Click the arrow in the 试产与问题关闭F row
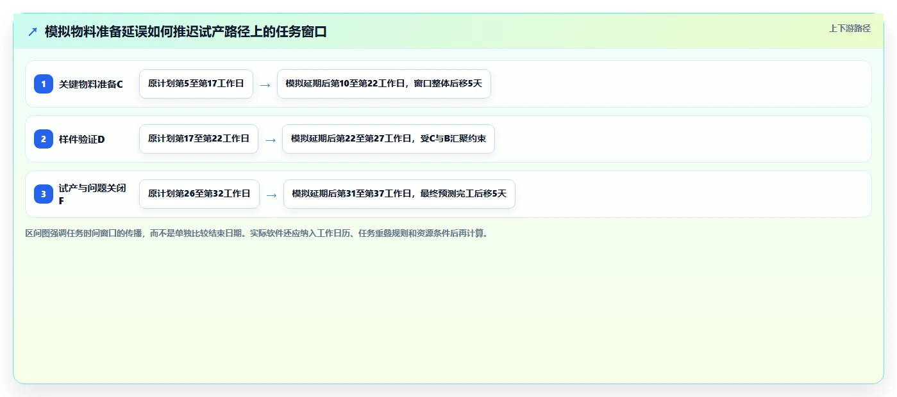The height and width of the screenshot is (397, 897). tap(272, 195)
